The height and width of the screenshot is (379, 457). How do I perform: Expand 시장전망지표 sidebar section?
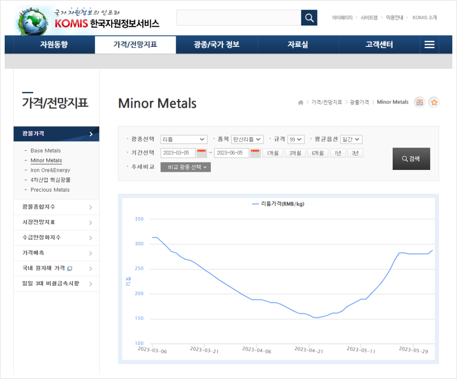(x=56, y=222)
